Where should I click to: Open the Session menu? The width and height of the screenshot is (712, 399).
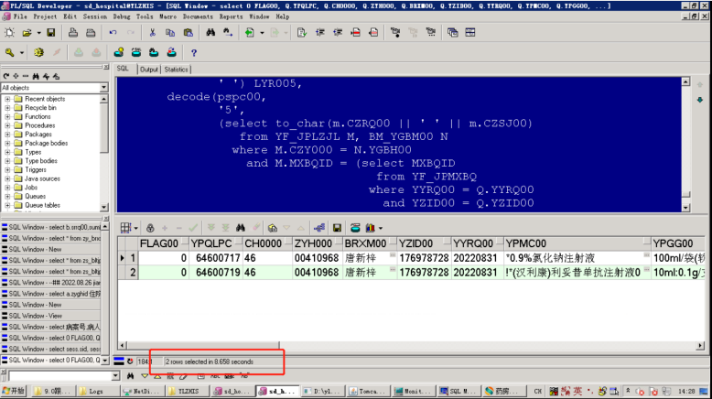click(x=95, y=16)
